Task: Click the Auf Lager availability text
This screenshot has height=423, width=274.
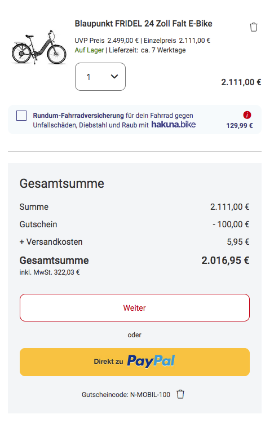Action: 89,50
